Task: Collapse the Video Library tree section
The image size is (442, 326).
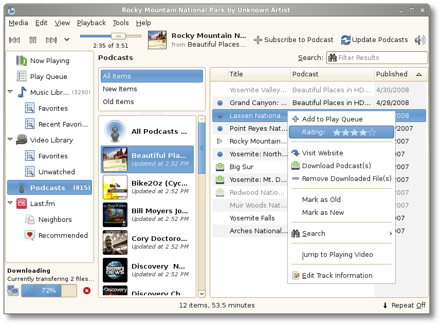Action: click(x=10, y=140)
